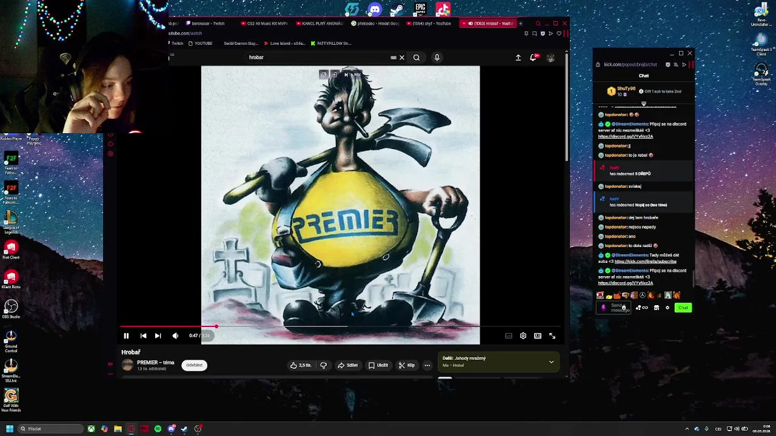Open the Revo Uninstaller desktop shortcut

[761, 15]
